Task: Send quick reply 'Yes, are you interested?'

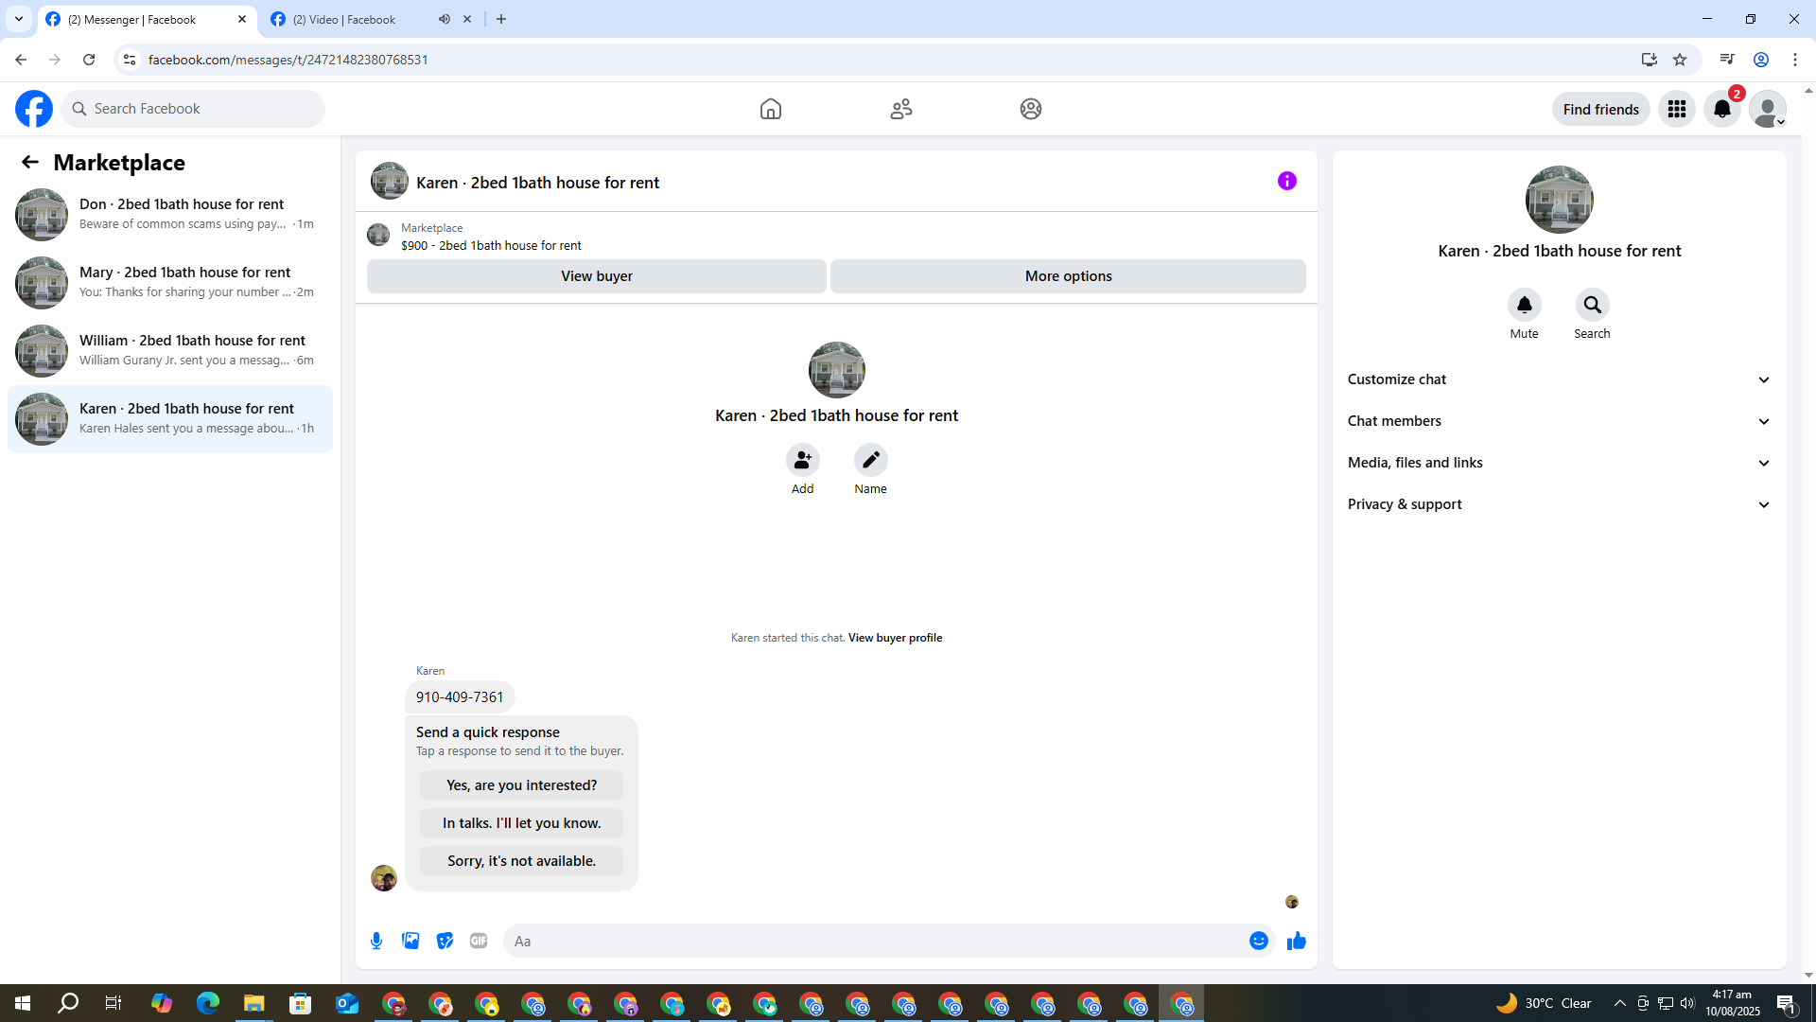Action: point(522,785)
